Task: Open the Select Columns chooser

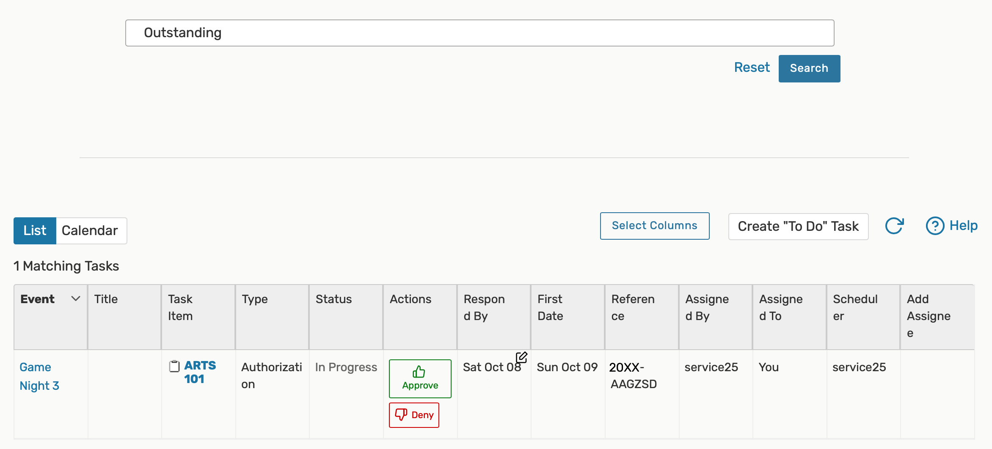Action: 654,226
